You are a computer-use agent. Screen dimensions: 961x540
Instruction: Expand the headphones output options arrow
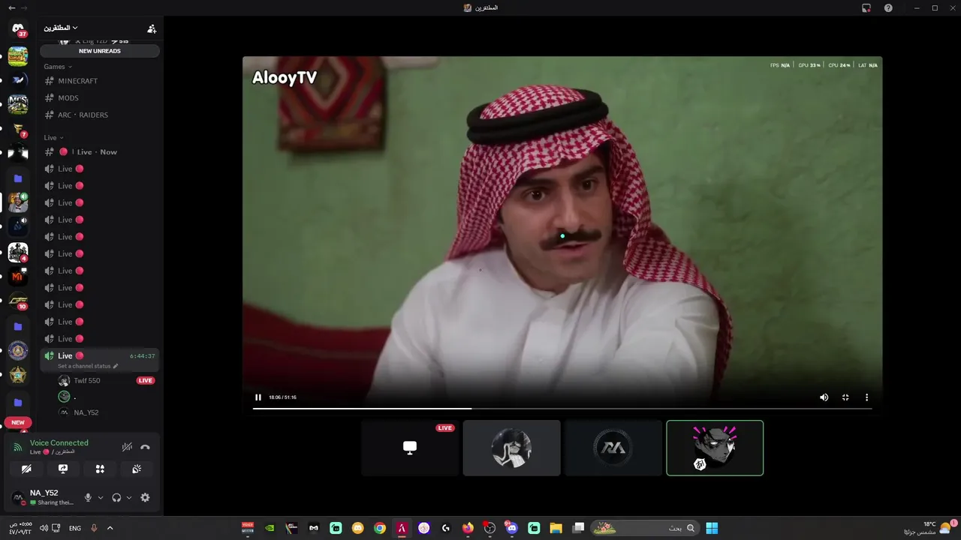[129, 497]
